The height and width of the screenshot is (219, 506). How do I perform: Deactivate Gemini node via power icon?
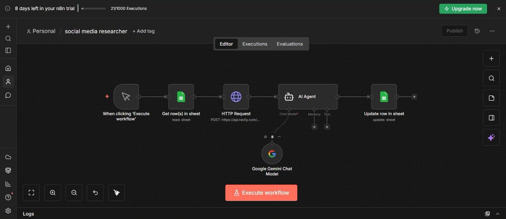[265, 136]
